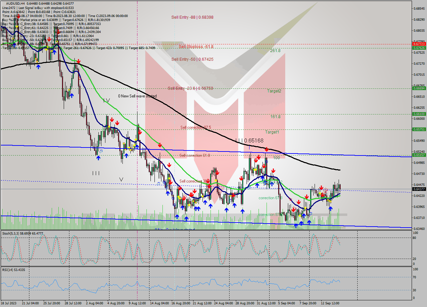Click the green '161.8' Fibonacci label
The height and width of the screenshot is (307, 427).
point(275,117)
